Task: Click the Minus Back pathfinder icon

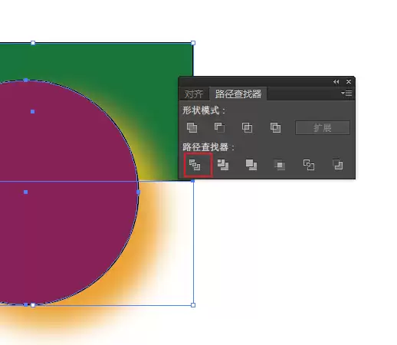Action: (x=338, y=165)
